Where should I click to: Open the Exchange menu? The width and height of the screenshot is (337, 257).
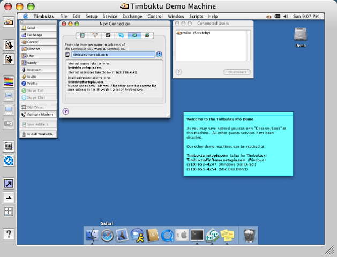[132, 17]
